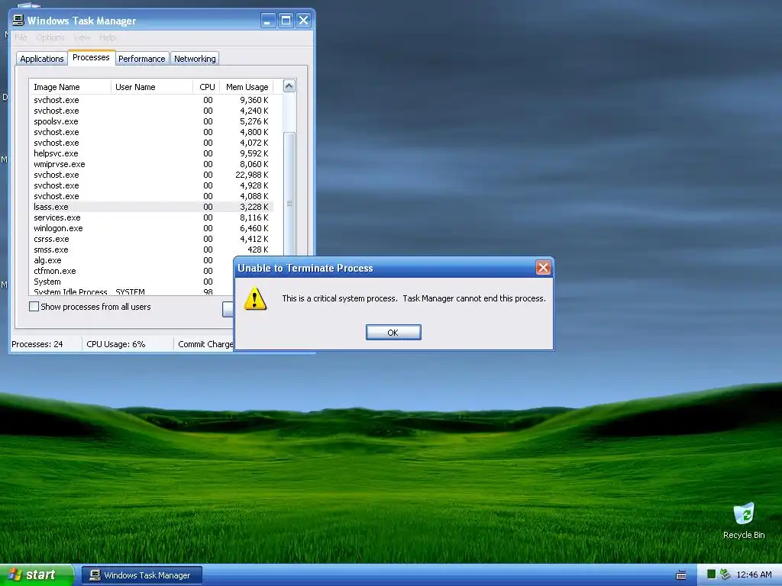Viewport: 782px width, 586px height.
Task: Enable Show processes from all users
Action: (34, 307)
